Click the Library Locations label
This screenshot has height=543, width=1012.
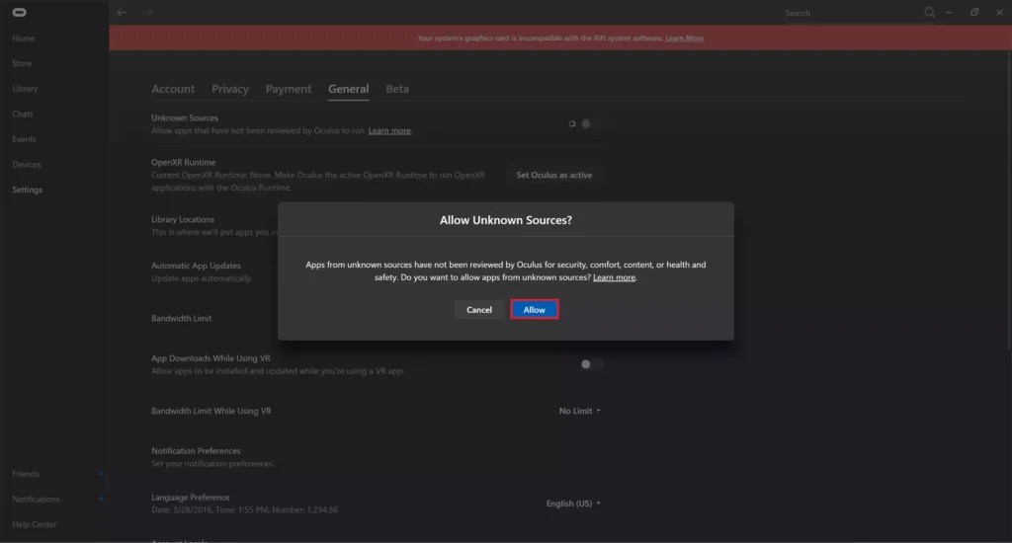pyautogui.click(x=183, y=219)
